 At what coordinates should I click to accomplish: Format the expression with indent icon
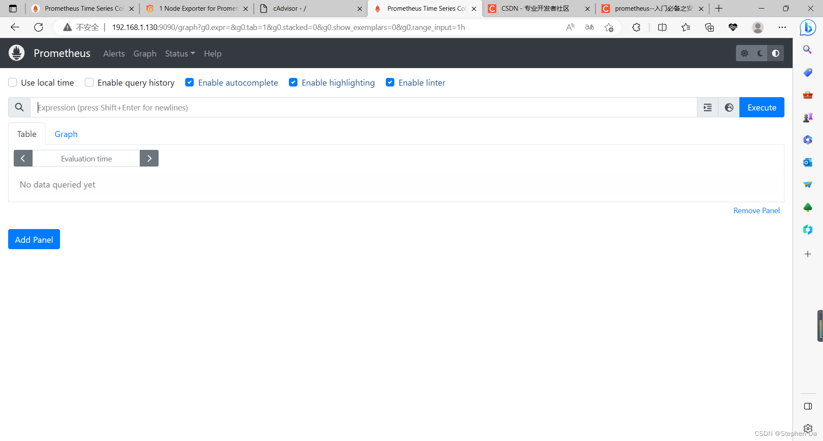click(x=708, y=107)
